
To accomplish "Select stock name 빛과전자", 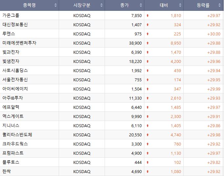I will [11, 52].
